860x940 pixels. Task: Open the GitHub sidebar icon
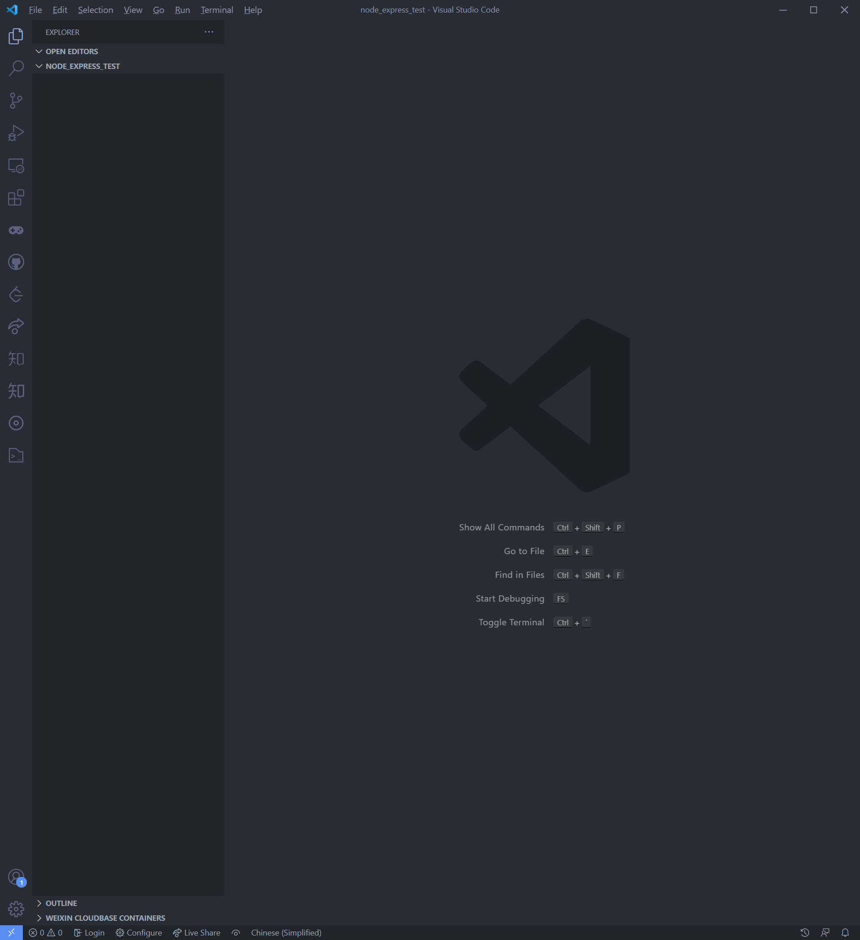(15, 261)
